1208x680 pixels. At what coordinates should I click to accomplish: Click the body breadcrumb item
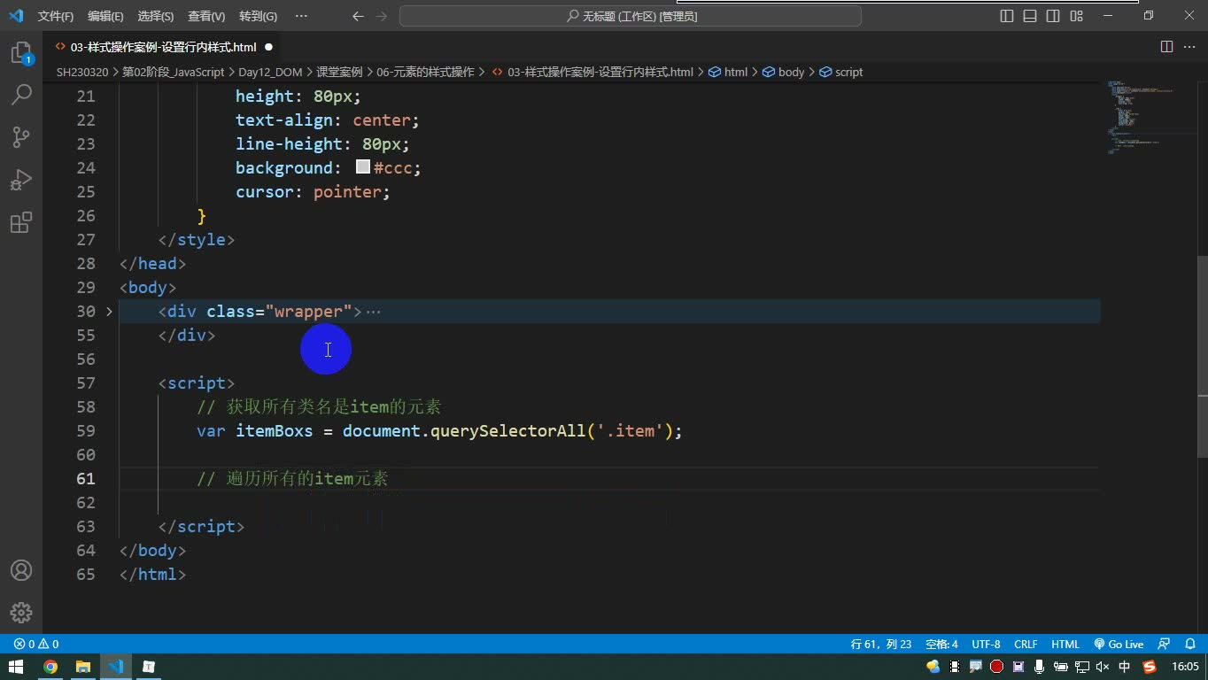click(783, 72)
